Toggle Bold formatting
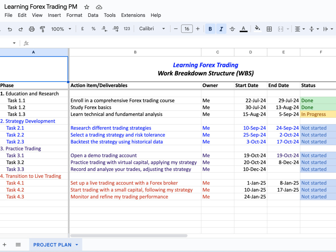 pyautogui.click(x=210, y=29)
